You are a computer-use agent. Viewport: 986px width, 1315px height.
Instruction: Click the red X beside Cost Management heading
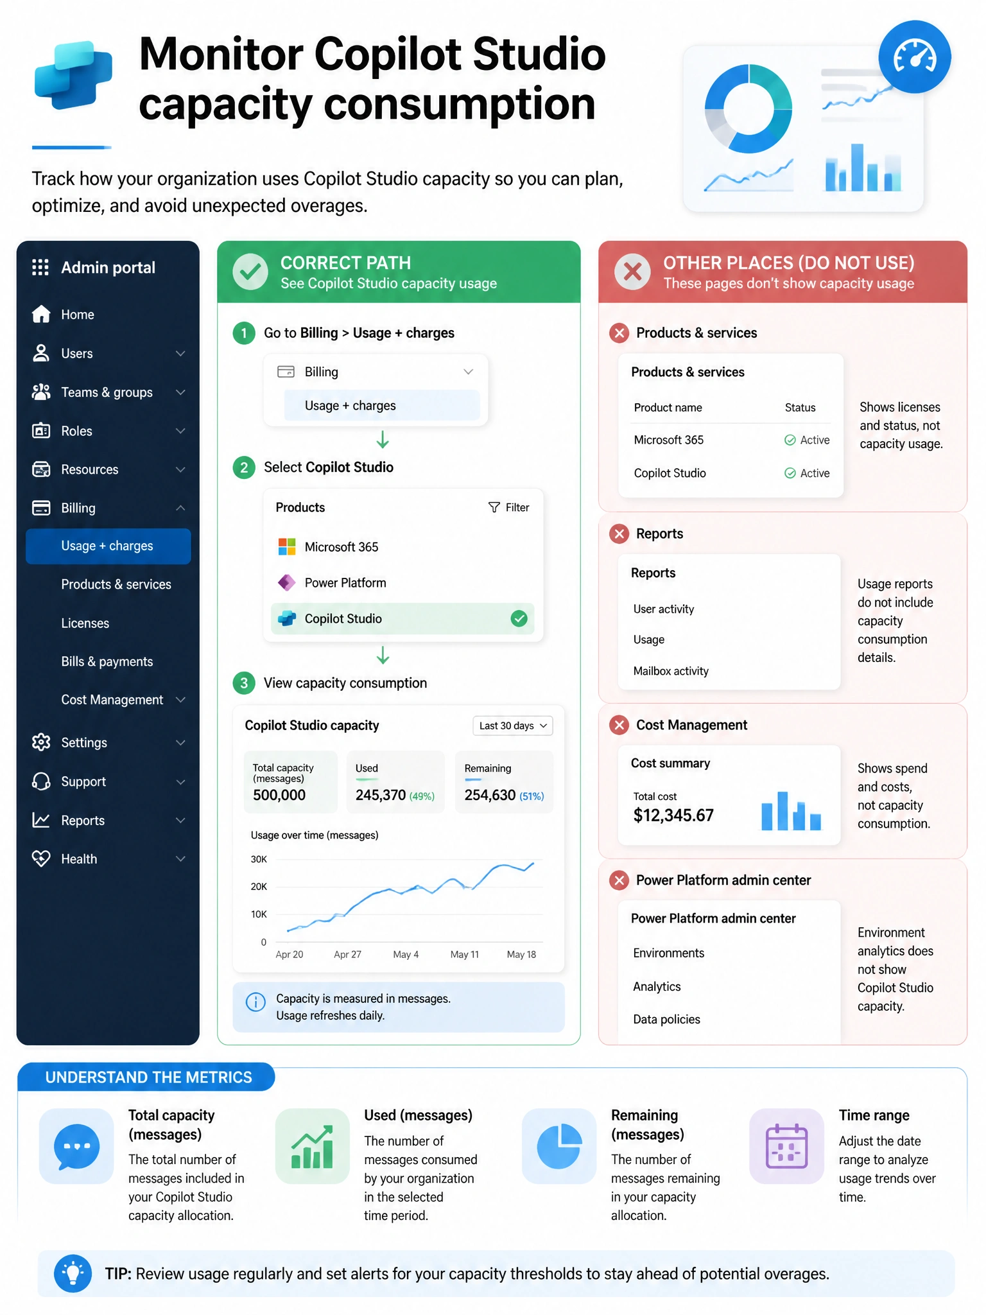[x=619, y=725]
